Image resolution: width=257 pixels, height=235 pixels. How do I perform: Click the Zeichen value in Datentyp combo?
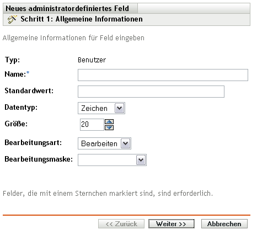coord(94,108)
